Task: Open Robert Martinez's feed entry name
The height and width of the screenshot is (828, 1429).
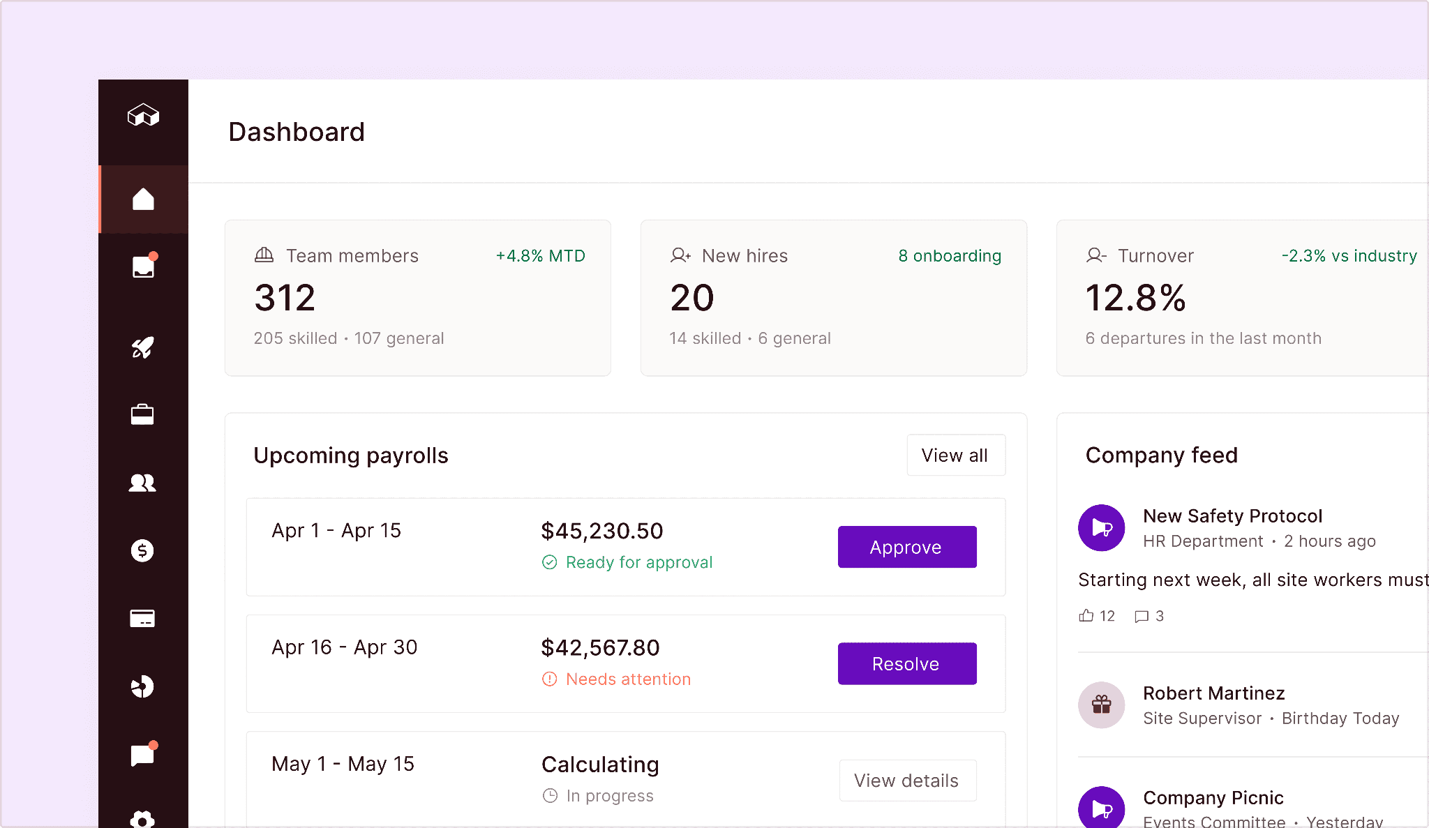Action: coord(1213,693)
